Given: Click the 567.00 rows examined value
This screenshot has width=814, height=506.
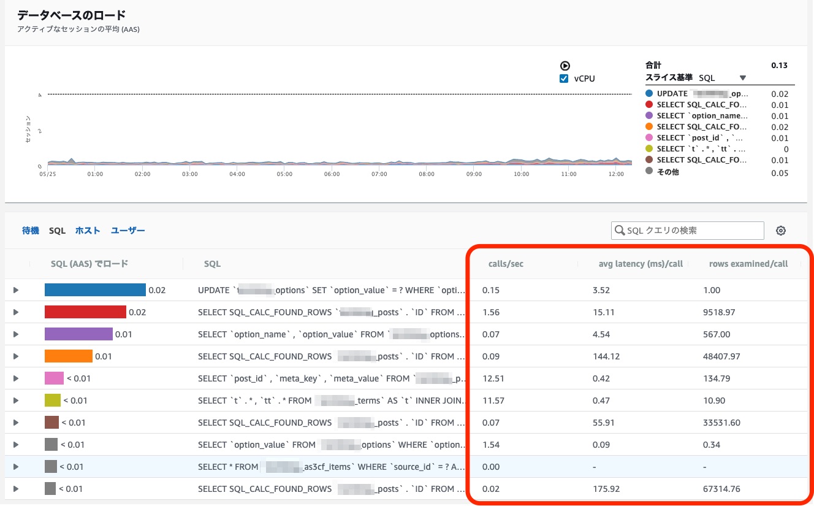Looking at the screenshot, I should pyautogui.click(x=717, y=334).
